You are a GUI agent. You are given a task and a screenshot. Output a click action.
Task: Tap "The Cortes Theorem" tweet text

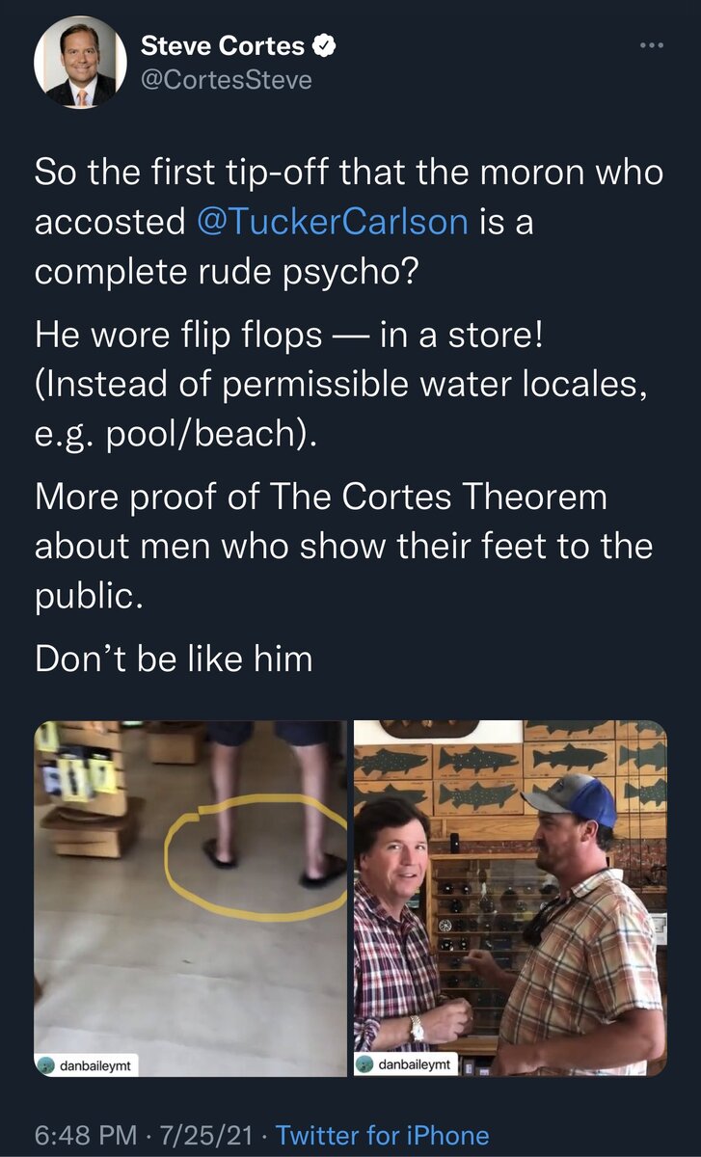pos(436,498)
